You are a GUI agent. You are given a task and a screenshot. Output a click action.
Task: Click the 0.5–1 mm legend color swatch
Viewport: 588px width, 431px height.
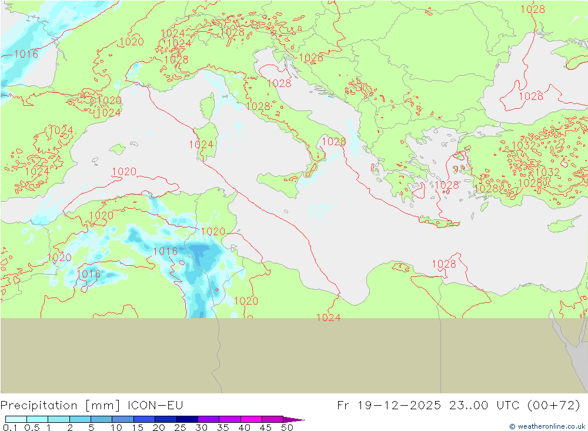38,419
